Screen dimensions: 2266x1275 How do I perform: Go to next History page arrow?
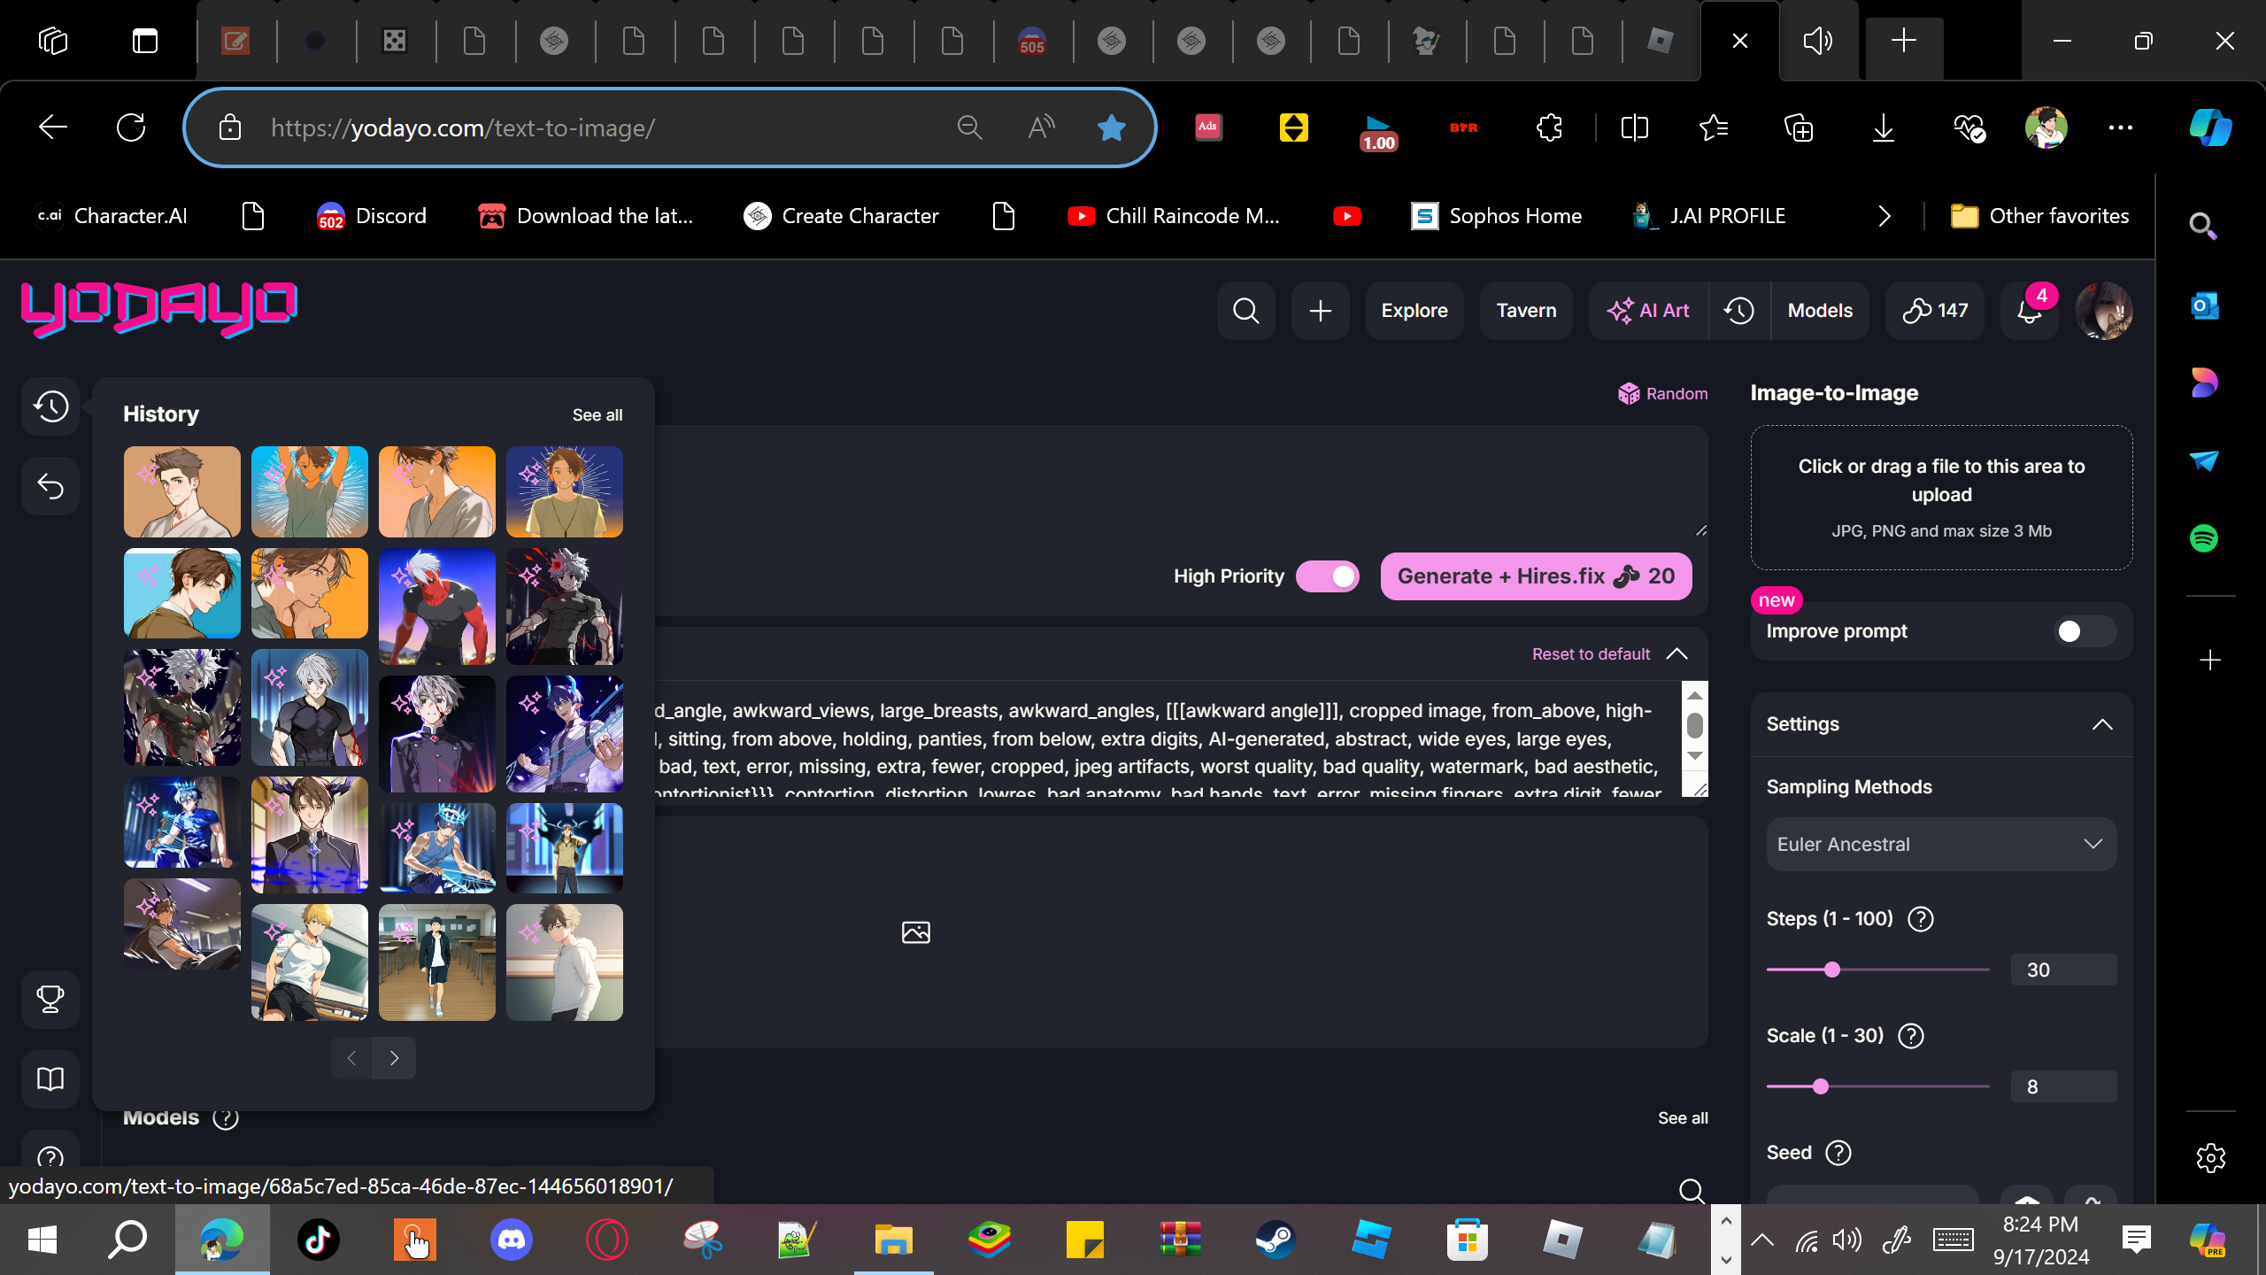coord(394,1058)
